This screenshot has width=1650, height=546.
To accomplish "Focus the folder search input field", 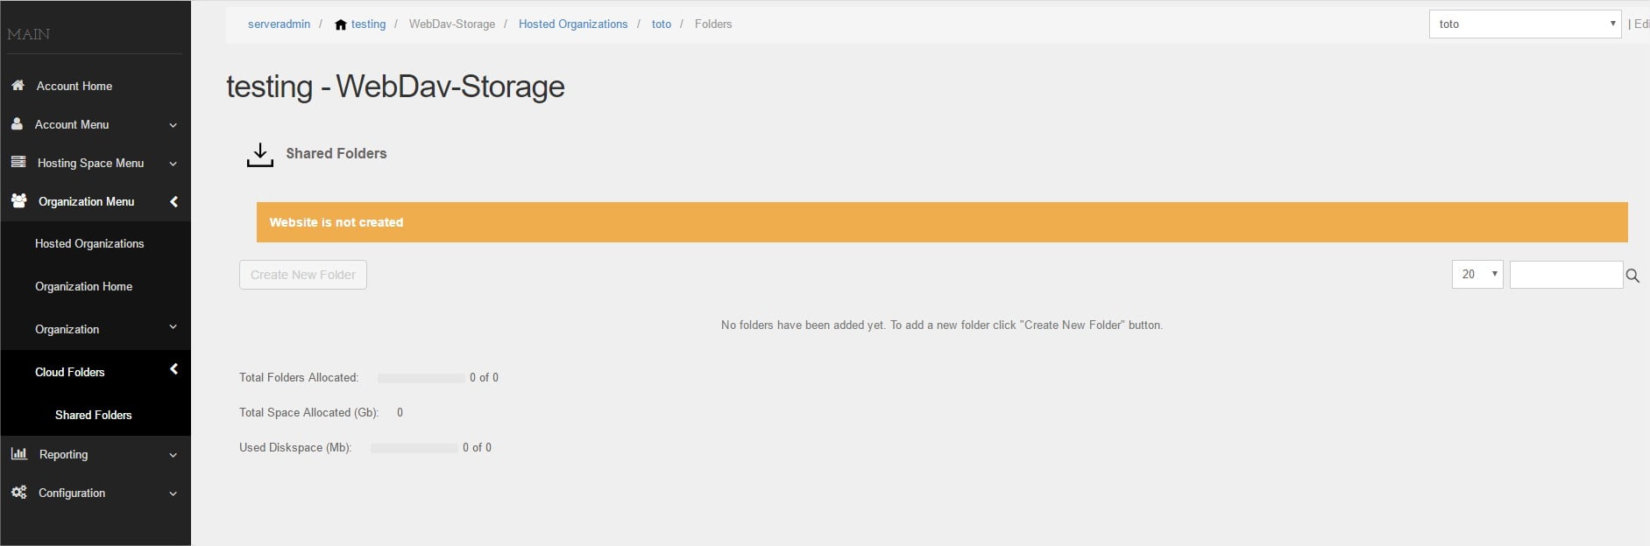I will pos(1566,275).
